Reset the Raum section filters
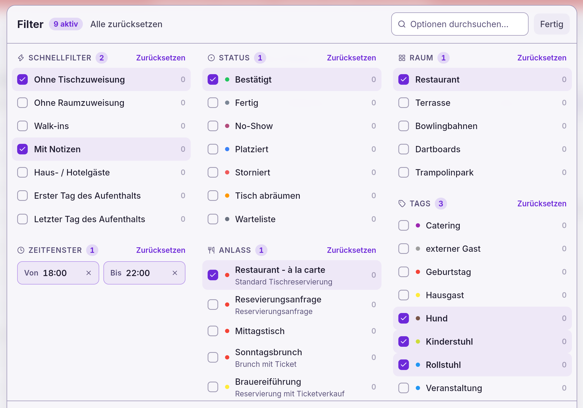The image size is (583, 408). tap(542, 58)
